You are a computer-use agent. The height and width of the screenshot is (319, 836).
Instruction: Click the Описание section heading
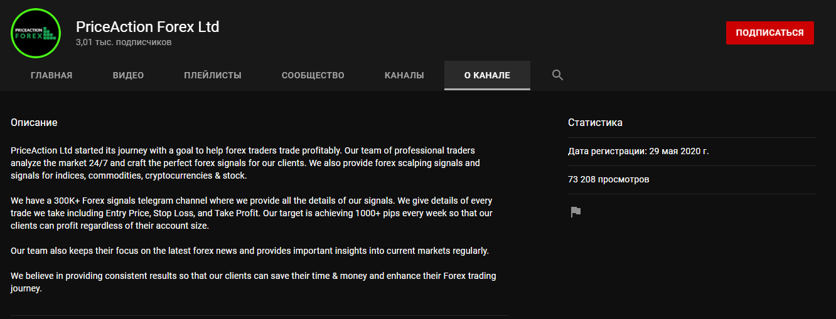34,123
